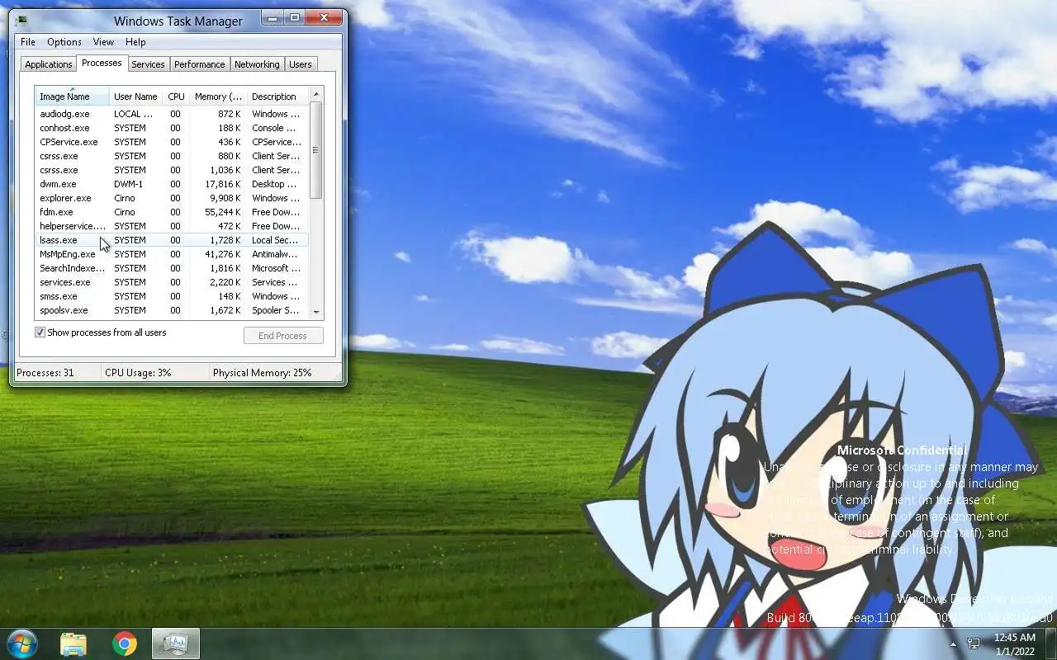Click the process list scrollbar thumb
The width and height of the screenshot is (1057, 660).
coord(316,150)
